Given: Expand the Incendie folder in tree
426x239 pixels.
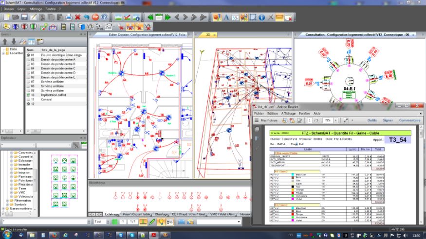Looking at the screenshot, I should click(12, 165).
